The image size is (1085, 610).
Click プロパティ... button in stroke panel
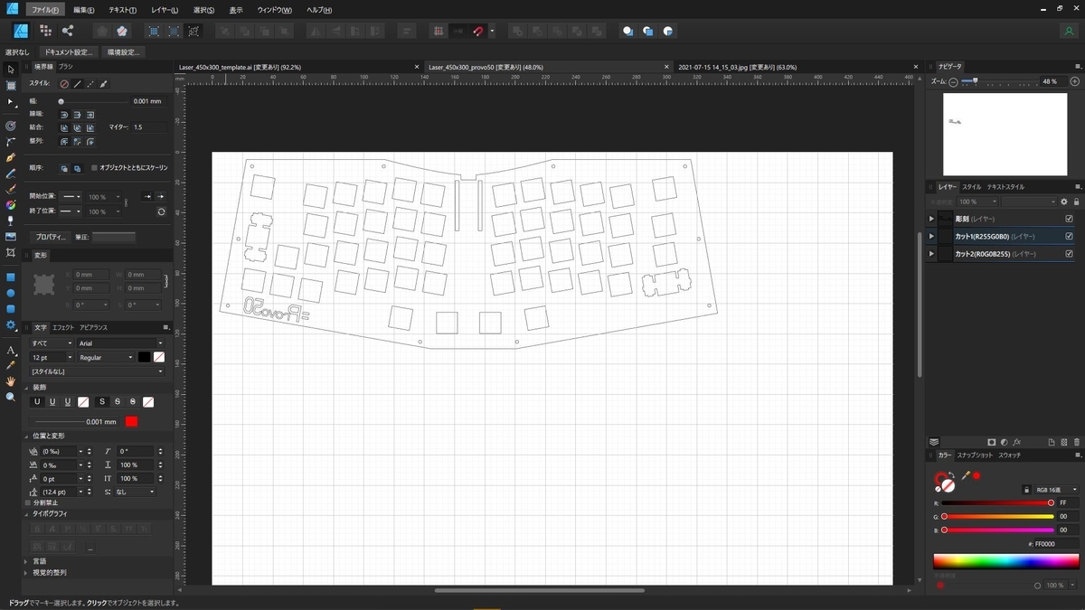51,237
